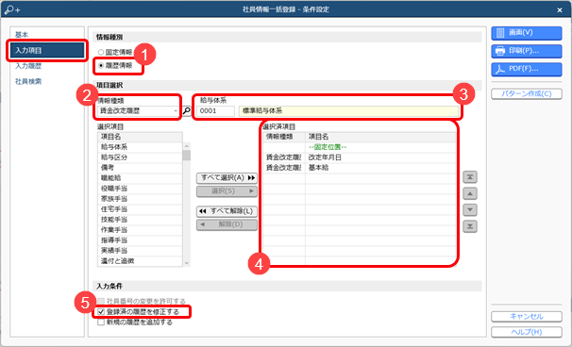This screenshot has width=572, height=347.
Task: Select 給与体系 in the item list
Action: (140, 147)
